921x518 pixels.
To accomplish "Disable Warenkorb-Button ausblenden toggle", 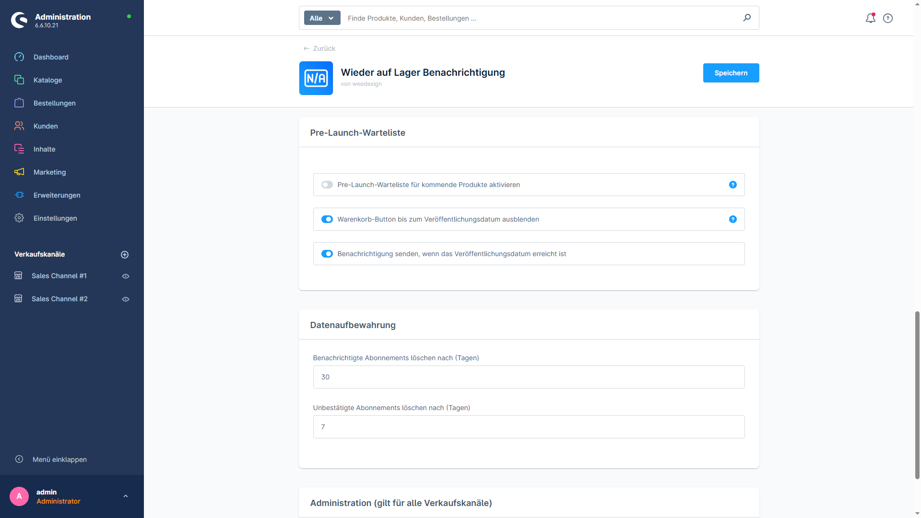I will (x=327, y=219).
